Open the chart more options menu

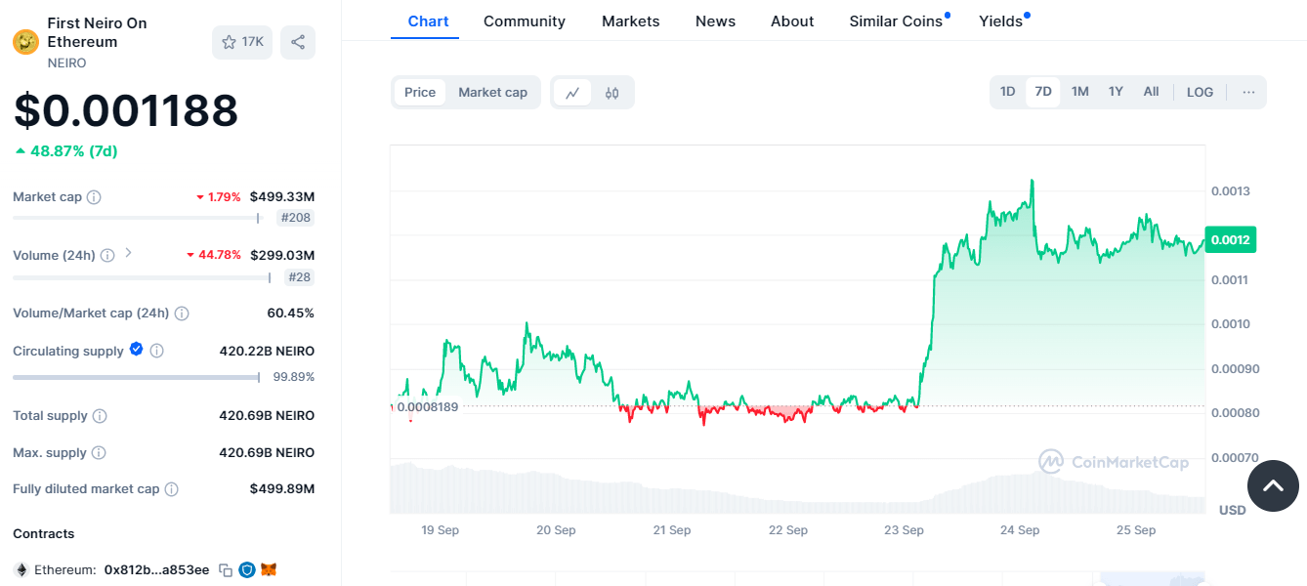click(x=1248, y=92)
